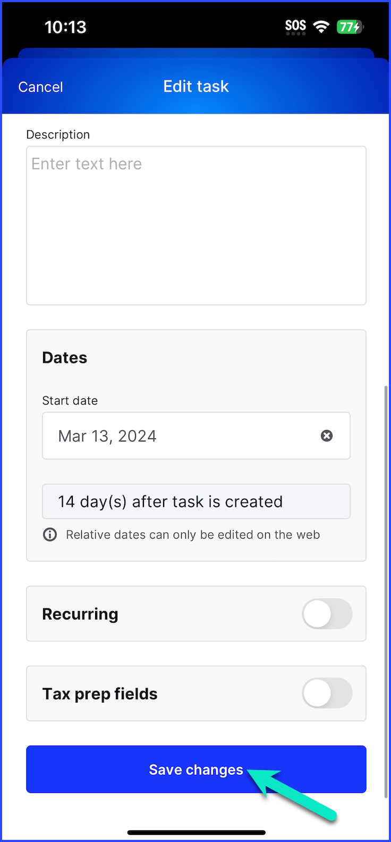Tap the 10:13 clock in the status bar

65,27
